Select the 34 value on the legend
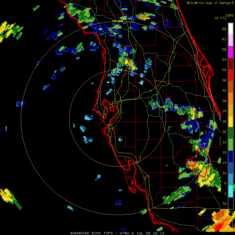Image resolution: width=235 pixels, height=235 pixels. click(x=224, y=111)
